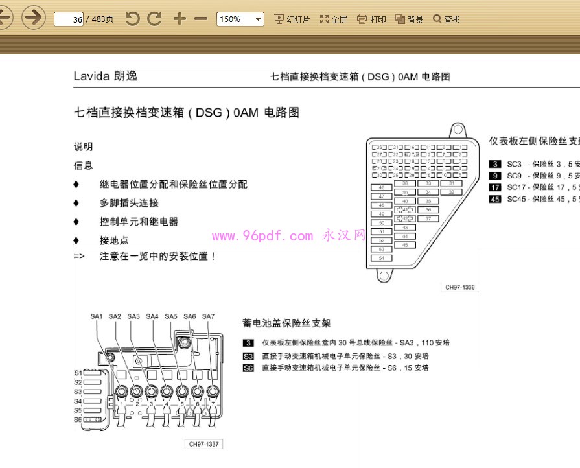
Task: Zoom in with the plus icon
Action: coord(180,19)
